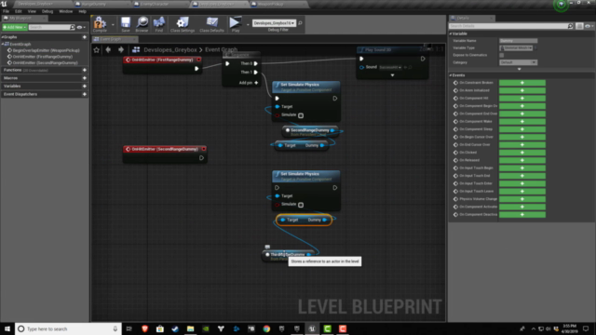Collapse the EventGraph tree item
The width and height of the screenshot is (596, 335).
click(x=3, y=44)
